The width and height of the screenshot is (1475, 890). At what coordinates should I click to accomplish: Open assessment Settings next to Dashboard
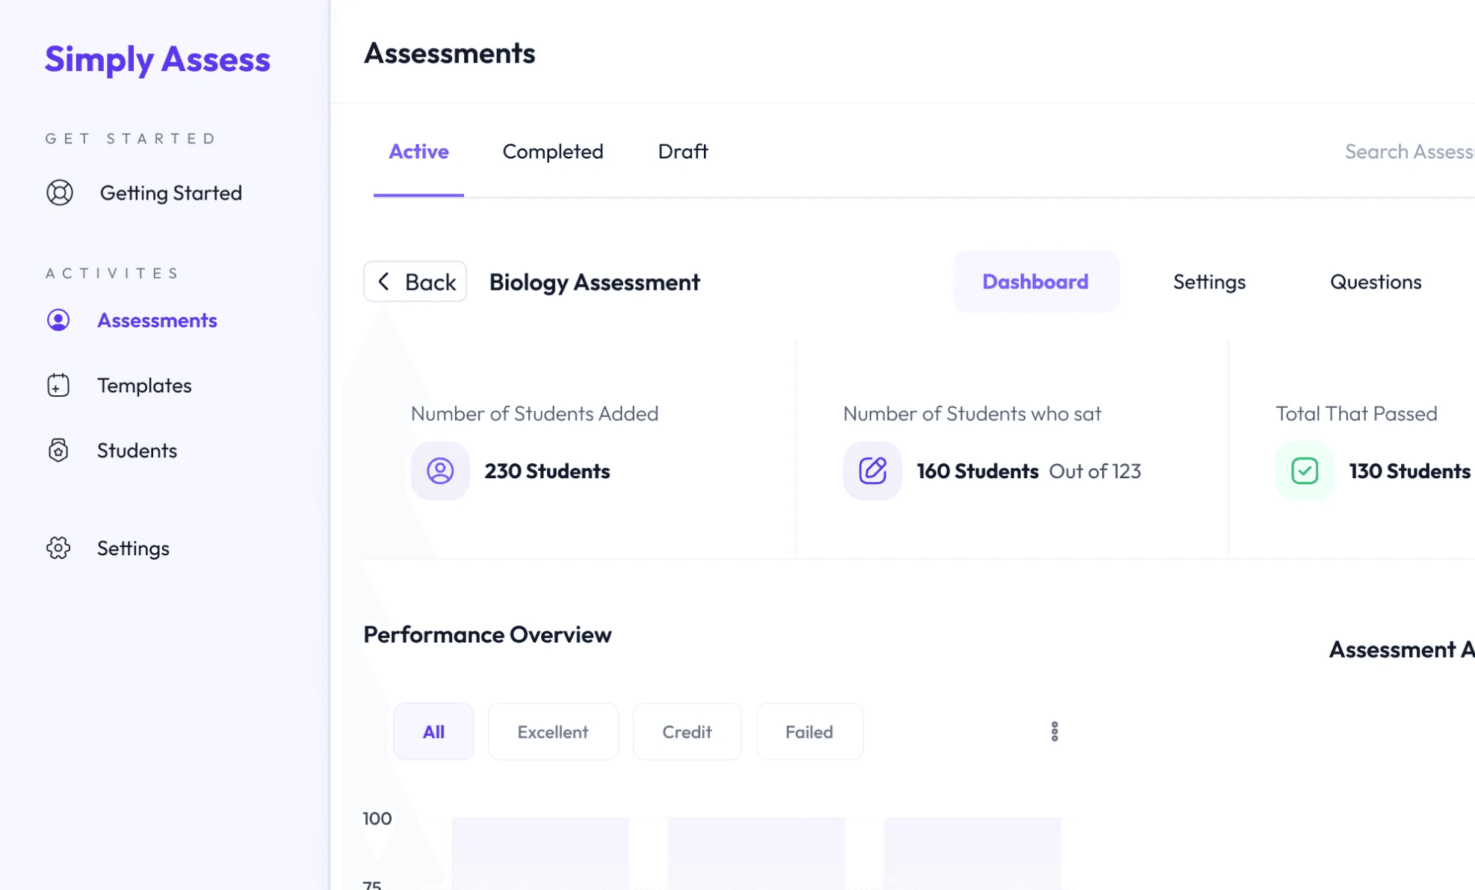1208,282
